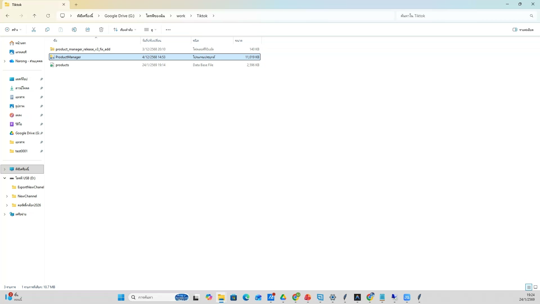Copy ProductManager with the toolbar copy icon
540x304 pixels.
47,30
